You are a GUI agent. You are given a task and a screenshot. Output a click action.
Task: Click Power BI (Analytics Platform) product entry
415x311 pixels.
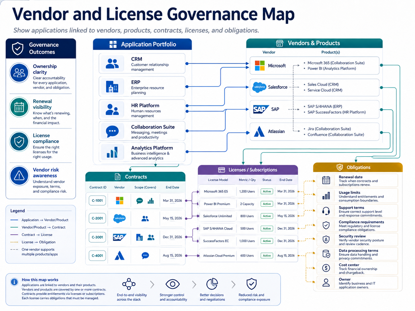click(332, 68)
